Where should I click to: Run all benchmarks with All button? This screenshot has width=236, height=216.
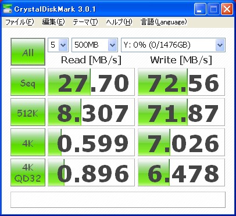[28, 52]
